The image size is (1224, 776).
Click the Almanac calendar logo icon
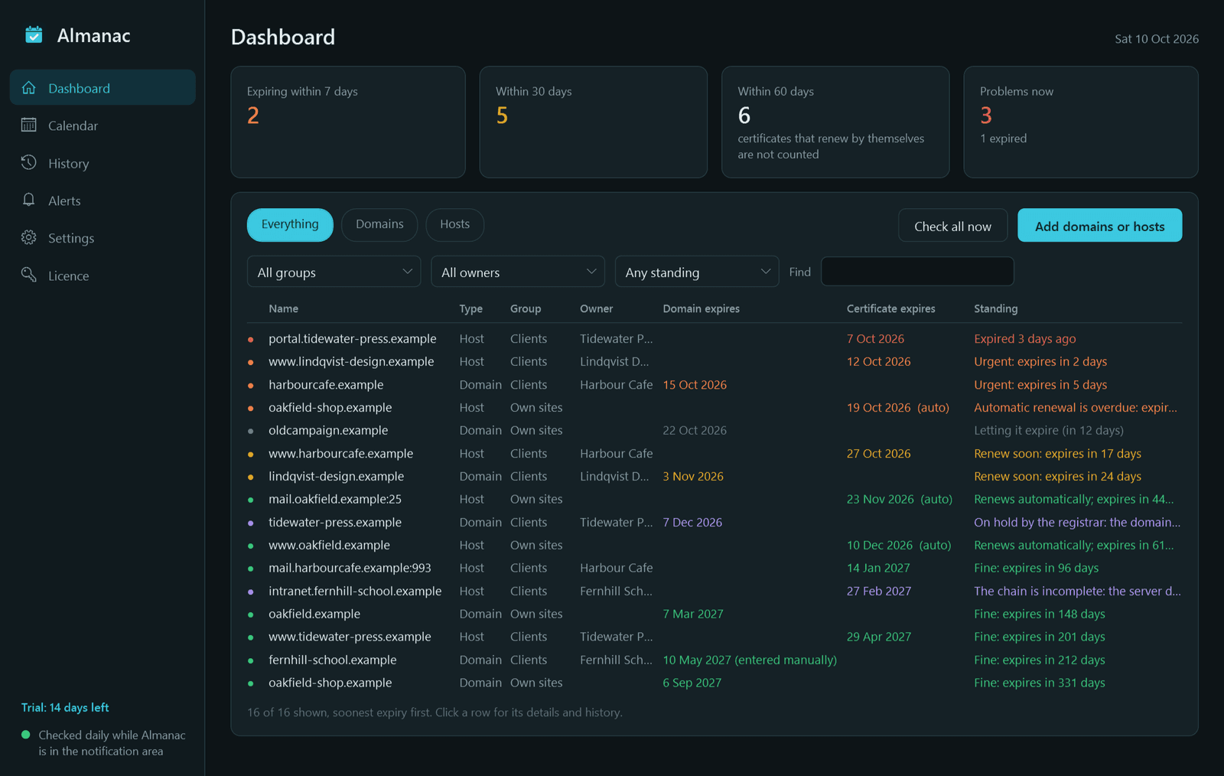point(34,35)
